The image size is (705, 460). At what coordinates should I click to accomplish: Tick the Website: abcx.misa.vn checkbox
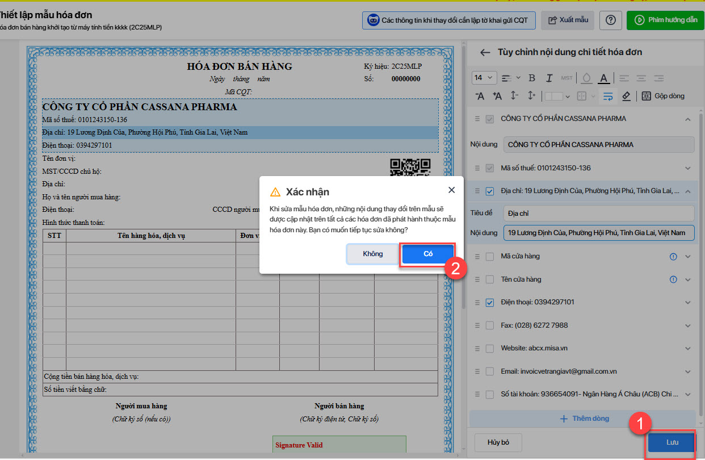coord(490,348)
